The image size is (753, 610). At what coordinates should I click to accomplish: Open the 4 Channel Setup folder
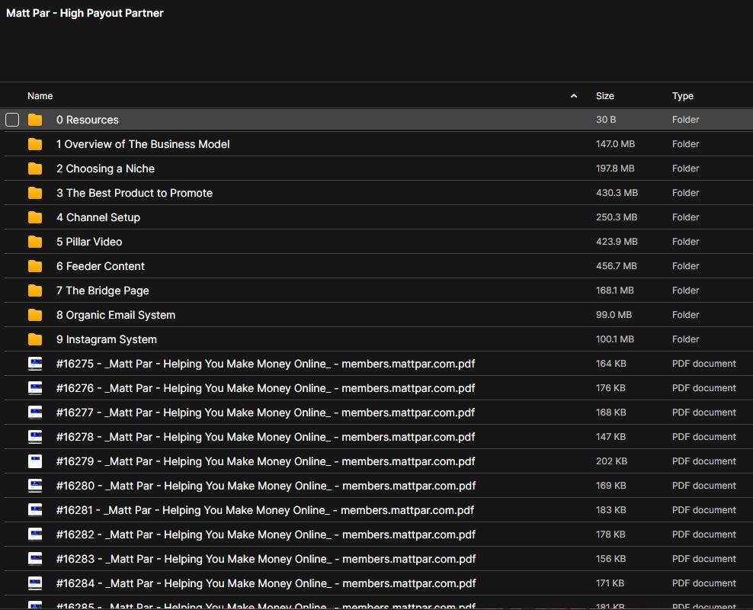pyautogui.click(x=98, y=217)
